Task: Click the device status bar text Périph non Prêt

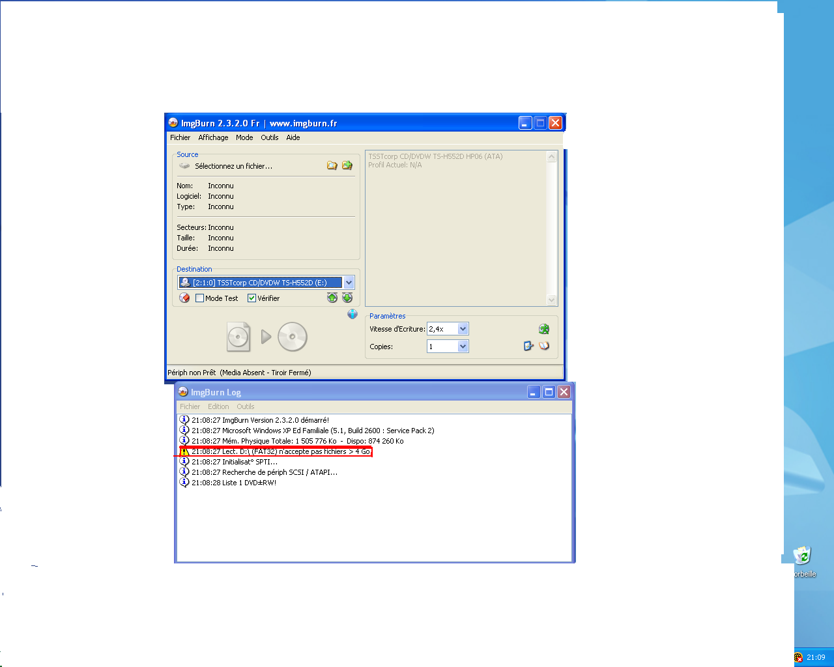Action: pos(239,373)
